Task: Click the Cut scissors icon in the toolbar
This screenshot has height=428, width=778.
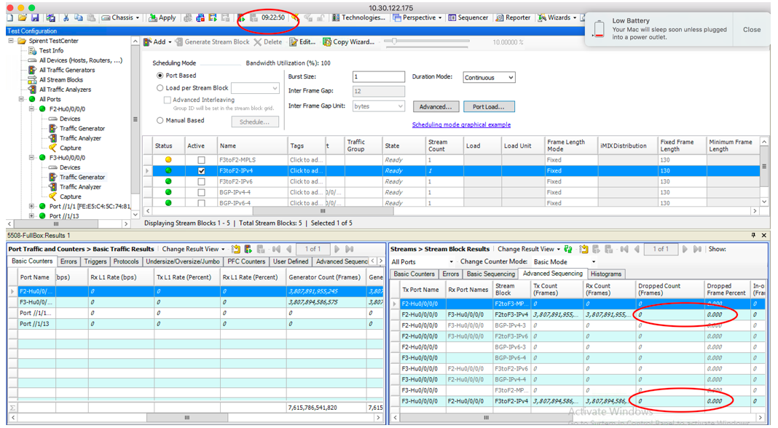Action: click(x=66, y=17)
